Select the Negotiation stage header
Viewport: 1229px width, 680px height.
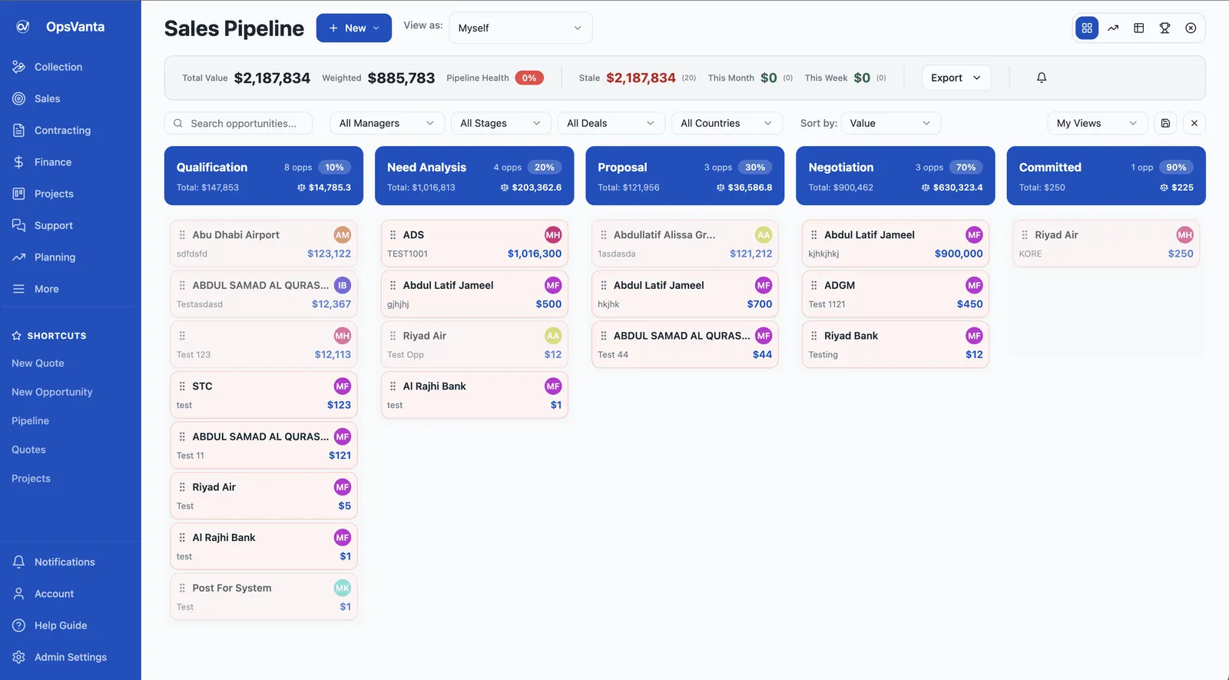pyautogui.click(x=896, y=176)
